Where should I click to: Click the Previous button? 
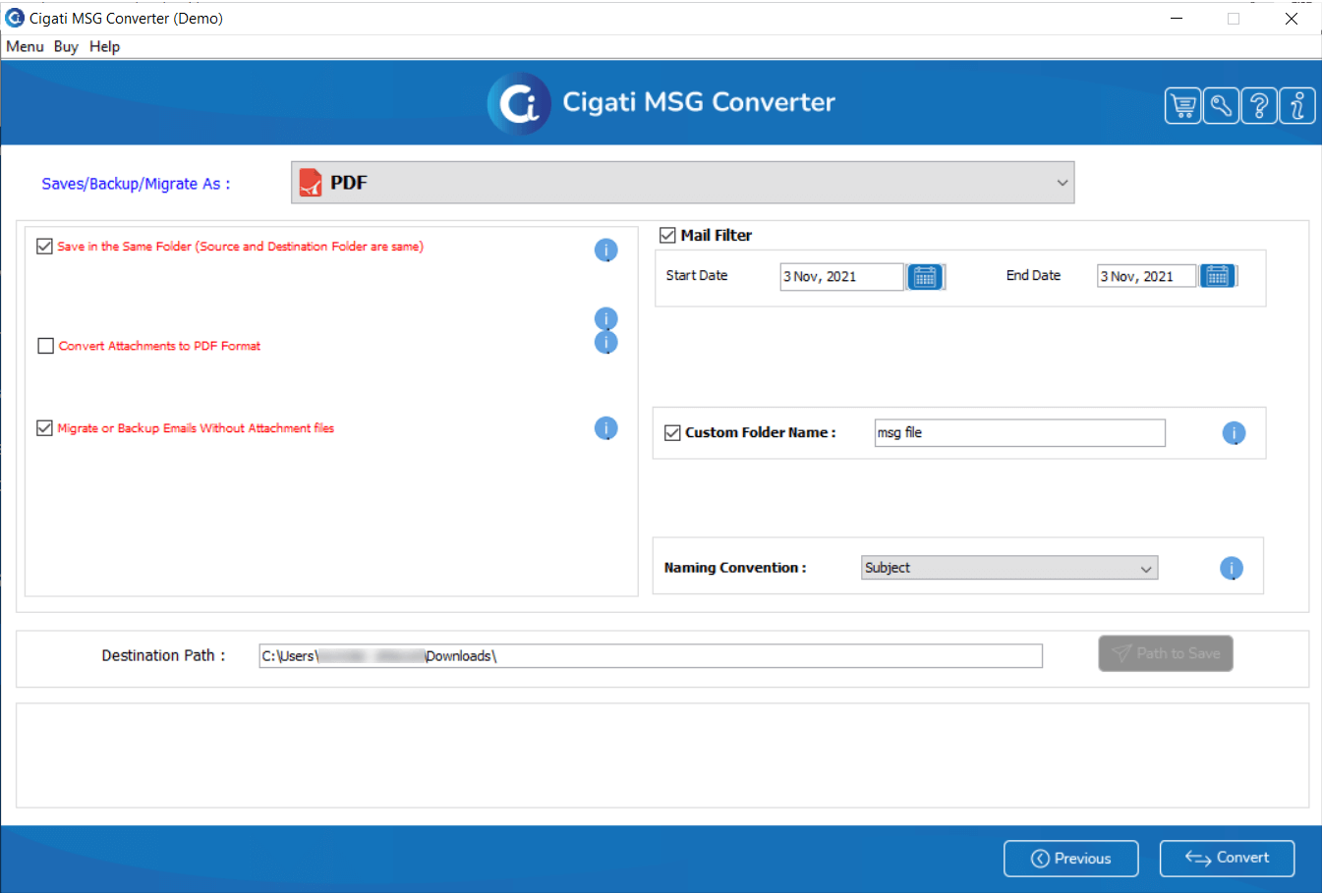1071,859
